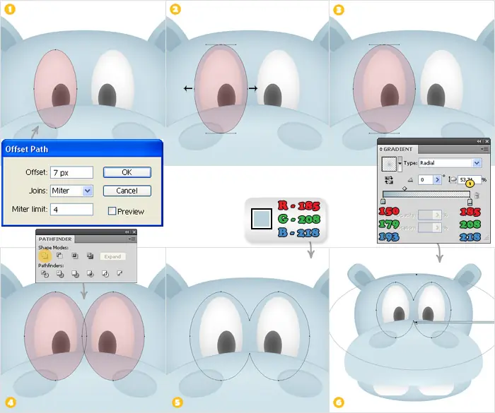This screenshot has width=495, height=413.
Task: Cycle the Gradient panel display options arrows
Action: [380, 149]
